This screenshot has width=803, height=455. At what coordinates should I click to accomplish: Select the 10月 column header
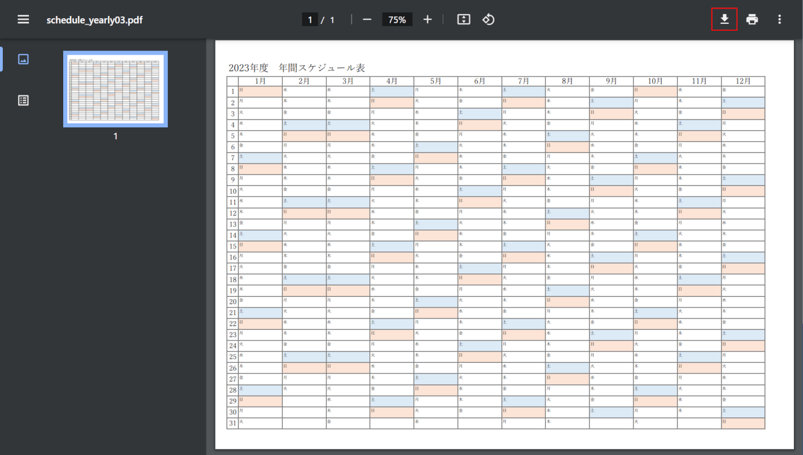(x=654, y=81)
